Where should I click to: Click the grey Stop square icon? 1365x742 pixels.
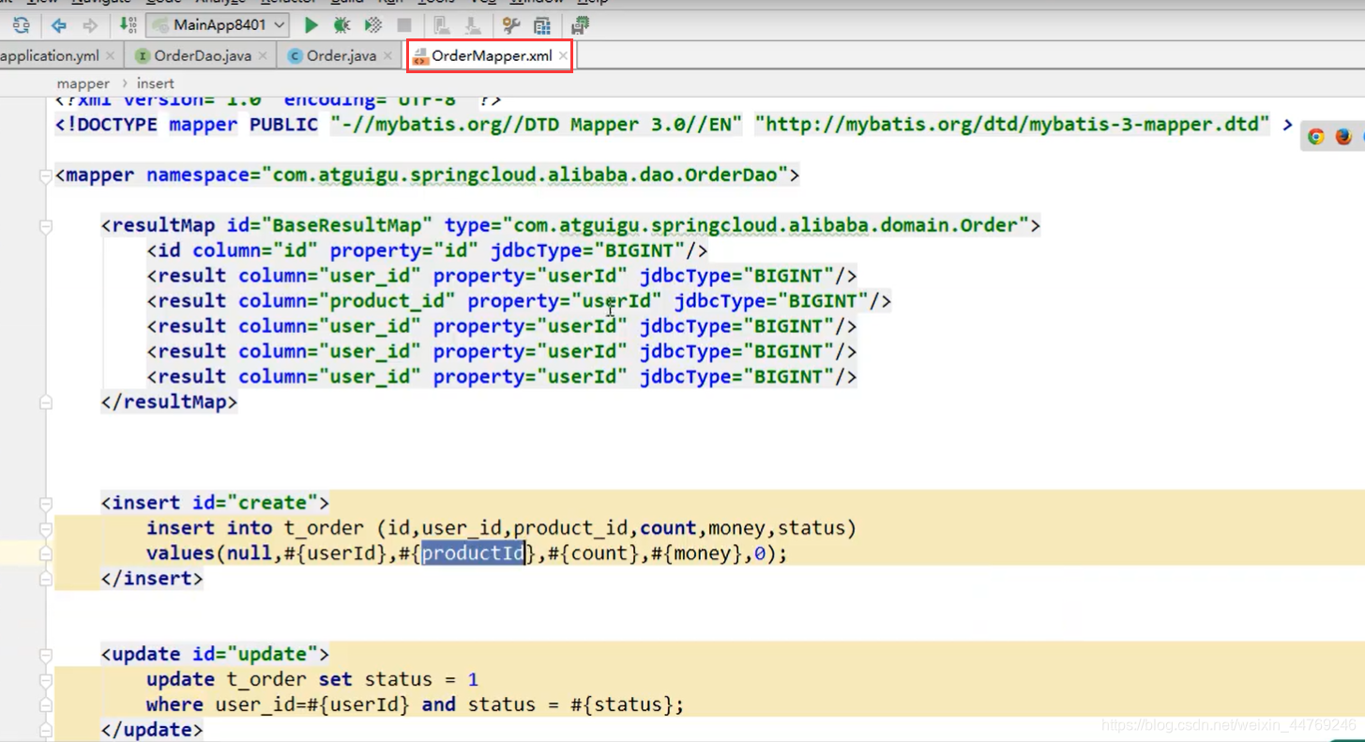404,25
